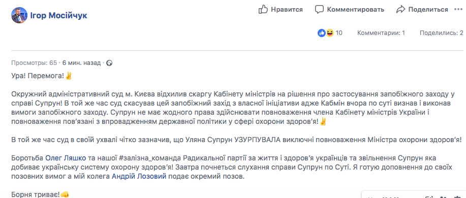466x198 pixels.
Task: Open the Андрій Лозовий tagged profile
Action: click(139, 177)
